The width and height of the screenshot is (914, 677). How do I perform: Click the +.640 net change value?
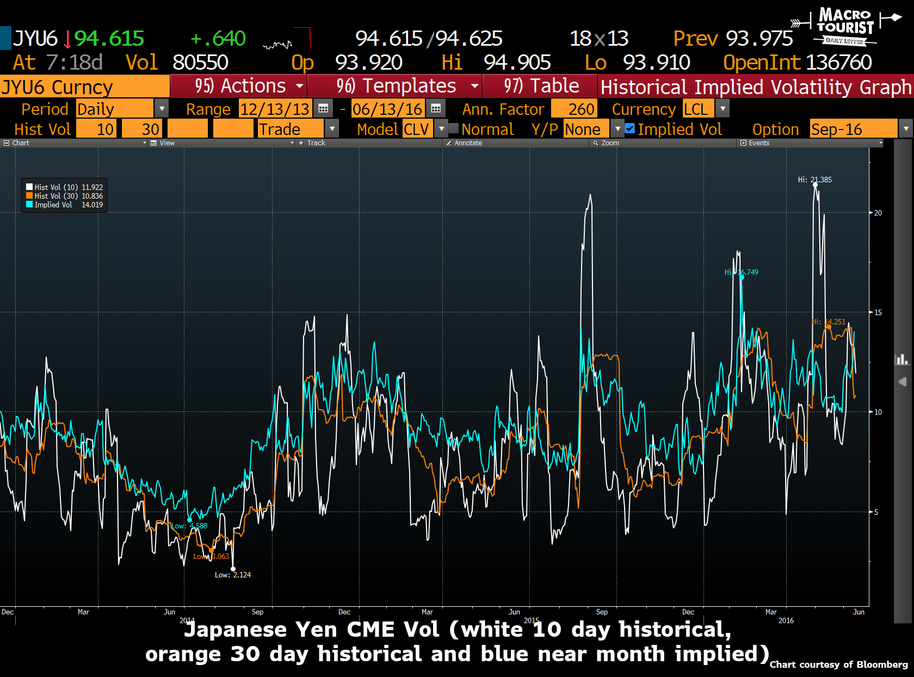click(x=218, y=38)
